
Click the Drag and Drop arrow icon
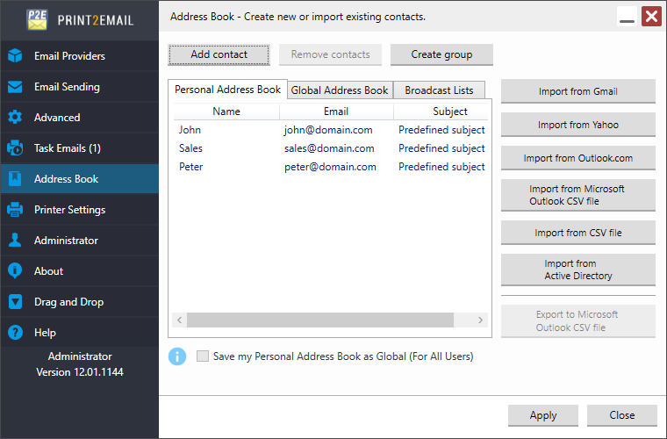(x=15, y=302)
